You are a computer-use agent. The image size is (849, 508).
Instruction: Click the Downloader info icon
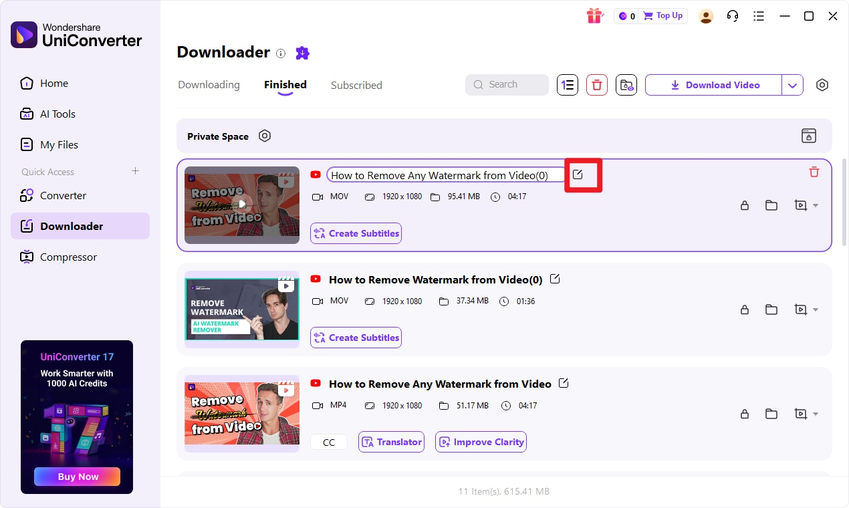[281, 53]
